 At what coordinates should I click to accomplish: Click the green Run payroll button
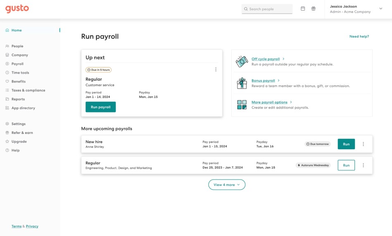[101, 107]
